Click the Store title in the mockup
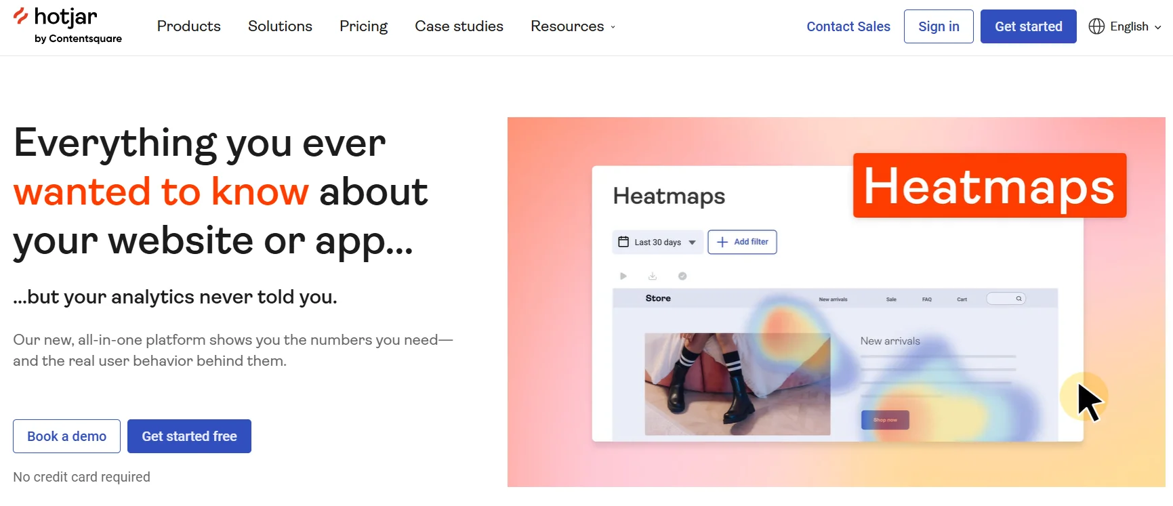1173x506 pixels. (658, 298)
